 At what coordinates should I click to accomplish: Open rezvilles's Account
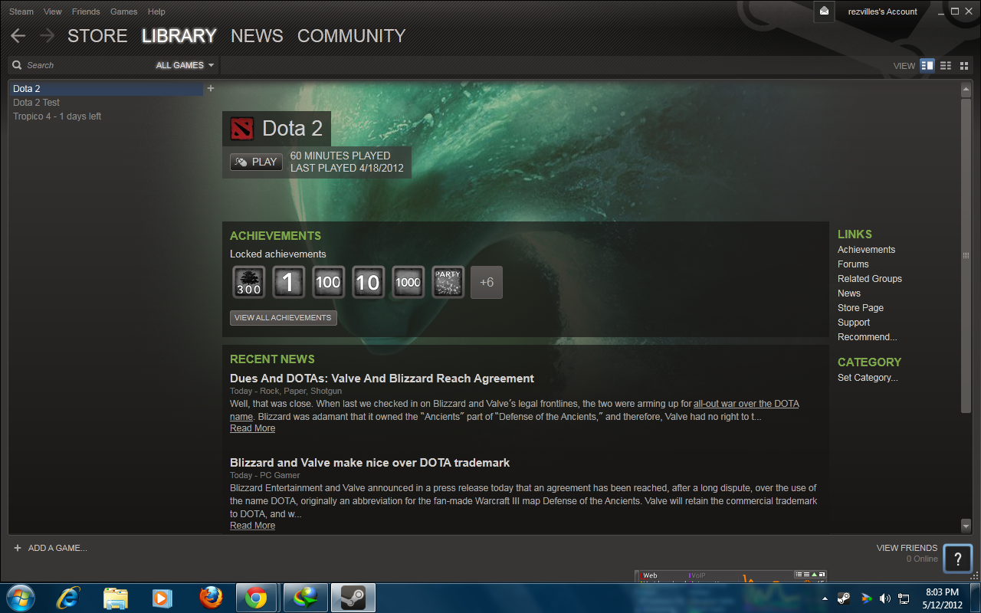(882, 11)
